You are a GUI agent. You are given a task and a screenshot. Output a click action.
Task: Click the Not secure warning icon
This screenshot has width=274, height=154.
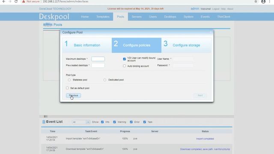(24, 1)
